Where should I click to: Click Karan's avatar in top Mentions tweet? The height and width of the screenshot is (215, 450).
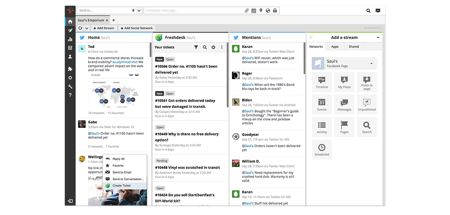(x=236, y=49)
